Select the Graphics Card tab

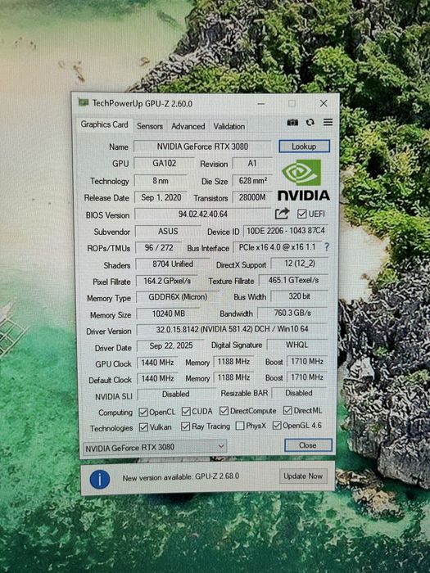coord(104,124)
